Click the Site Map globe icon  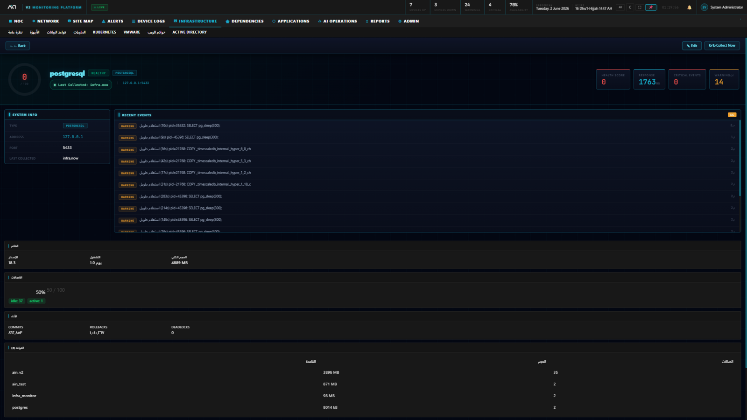click(x=69, y=21)
